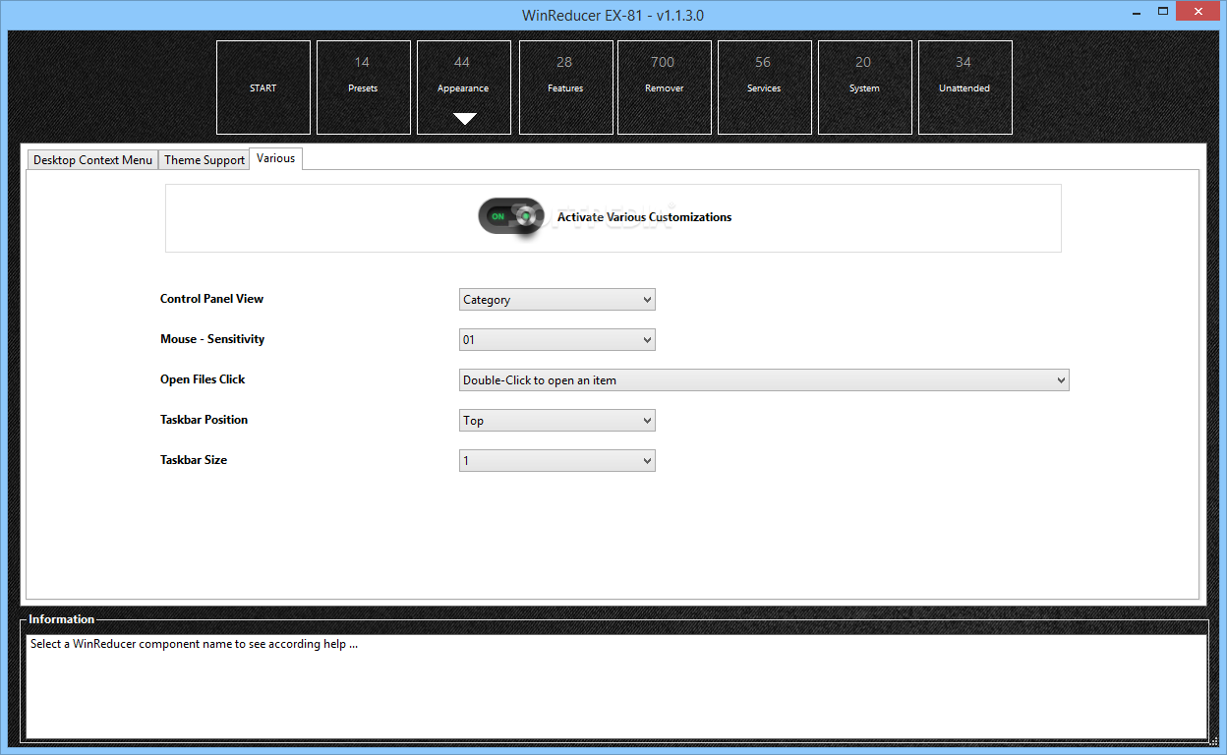Close the WinReducer window
This screenshot has width=1227, height=755.
(1198, 11)
